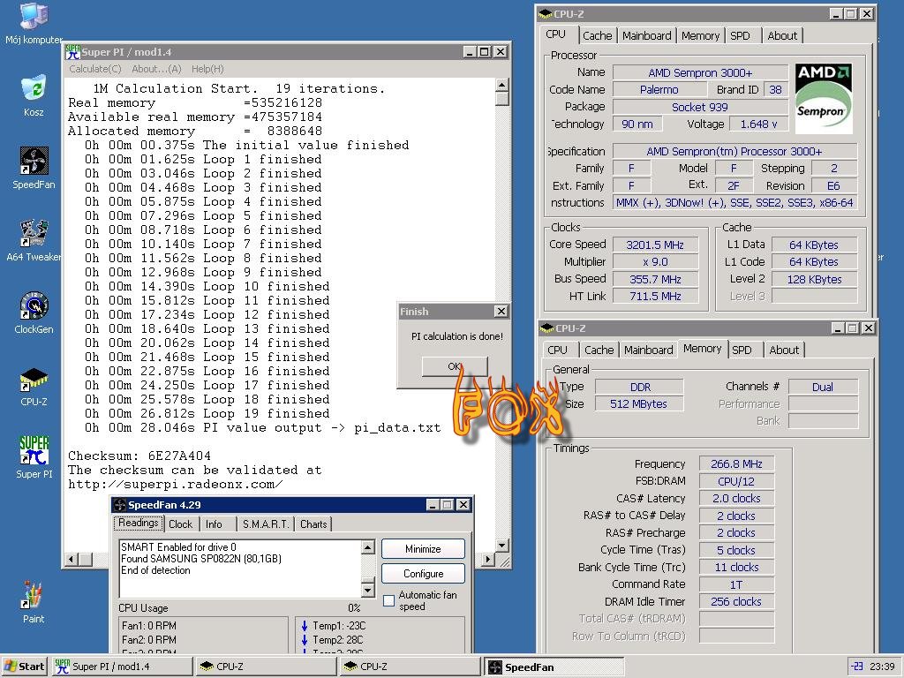The height and width of the screenshot is (678, 904).
Task: Click the Found SAMSUNG SP0822N log line
Action: click(201, 559)
